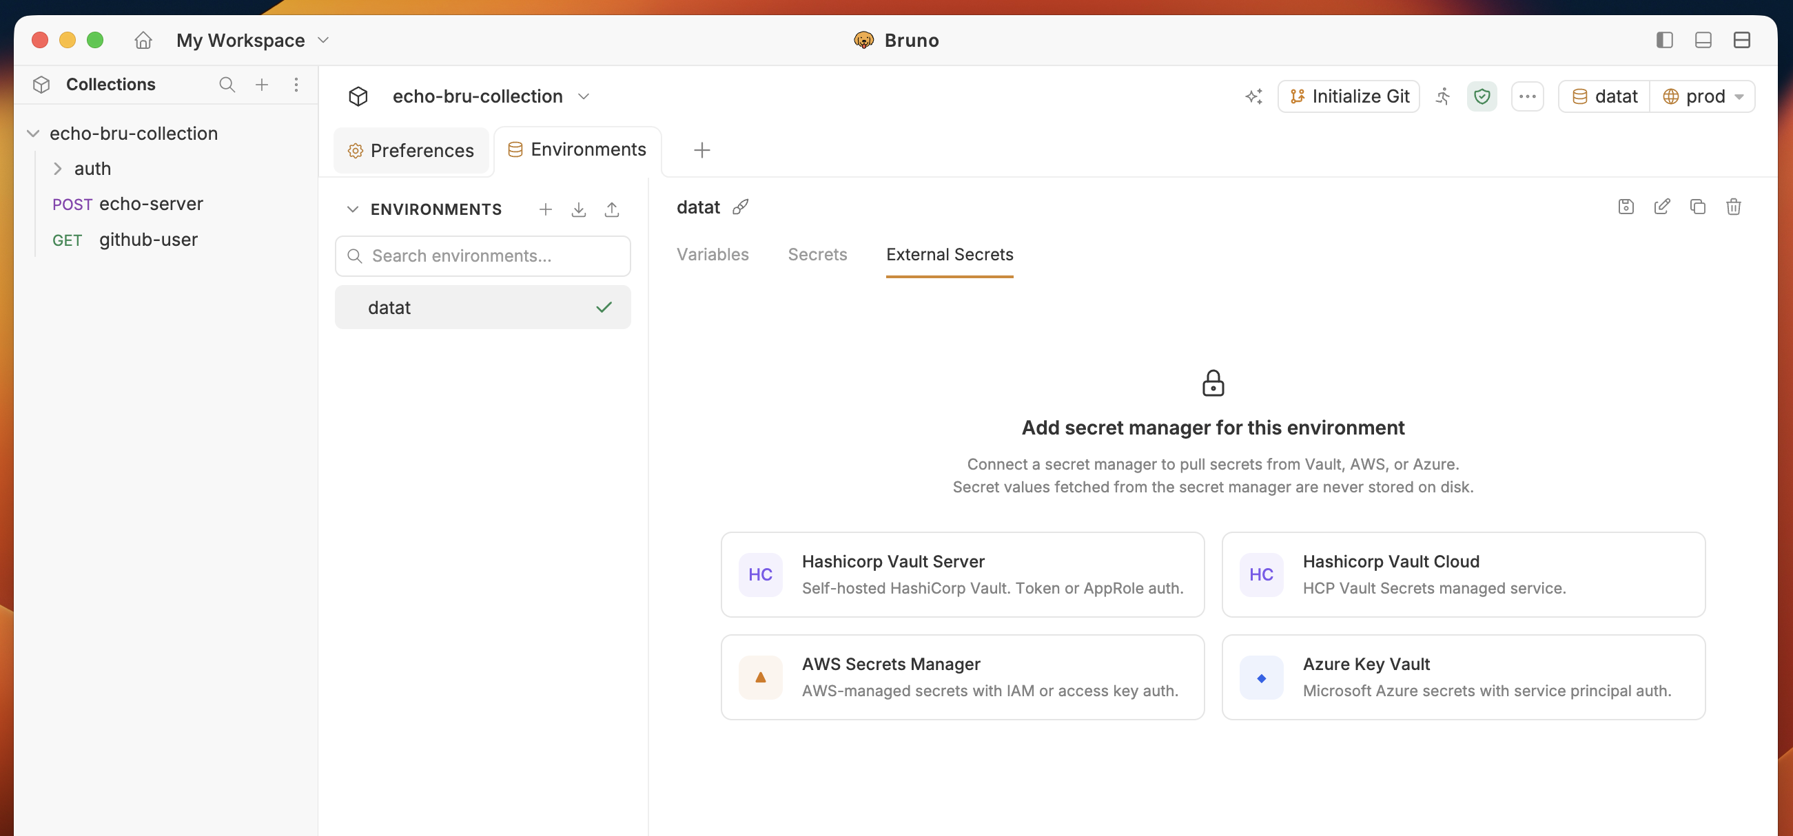Click the collection cube icon in header
Viewport: 1793px width, 836px height.
(x=358, y=96)
